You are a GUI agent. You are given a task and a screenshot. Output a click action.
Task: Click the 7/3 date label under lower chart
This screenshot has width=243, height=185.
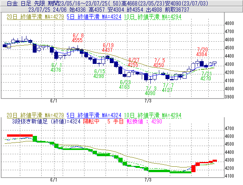pos(148,180)
